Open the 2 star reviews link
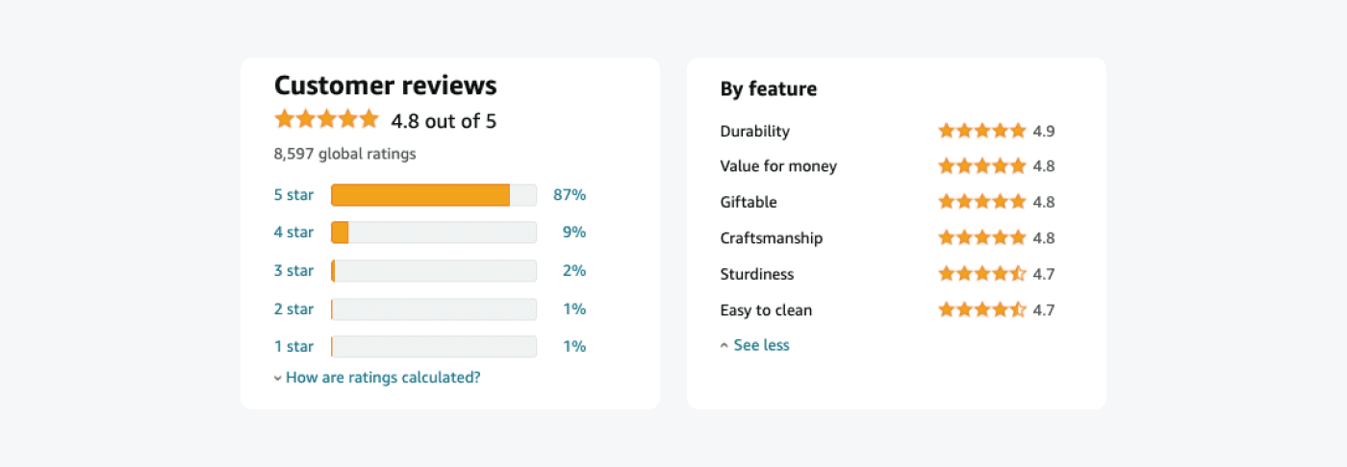Image resolution: width=1347 pixels, height=467 pixels. click(x=293, y=309)
